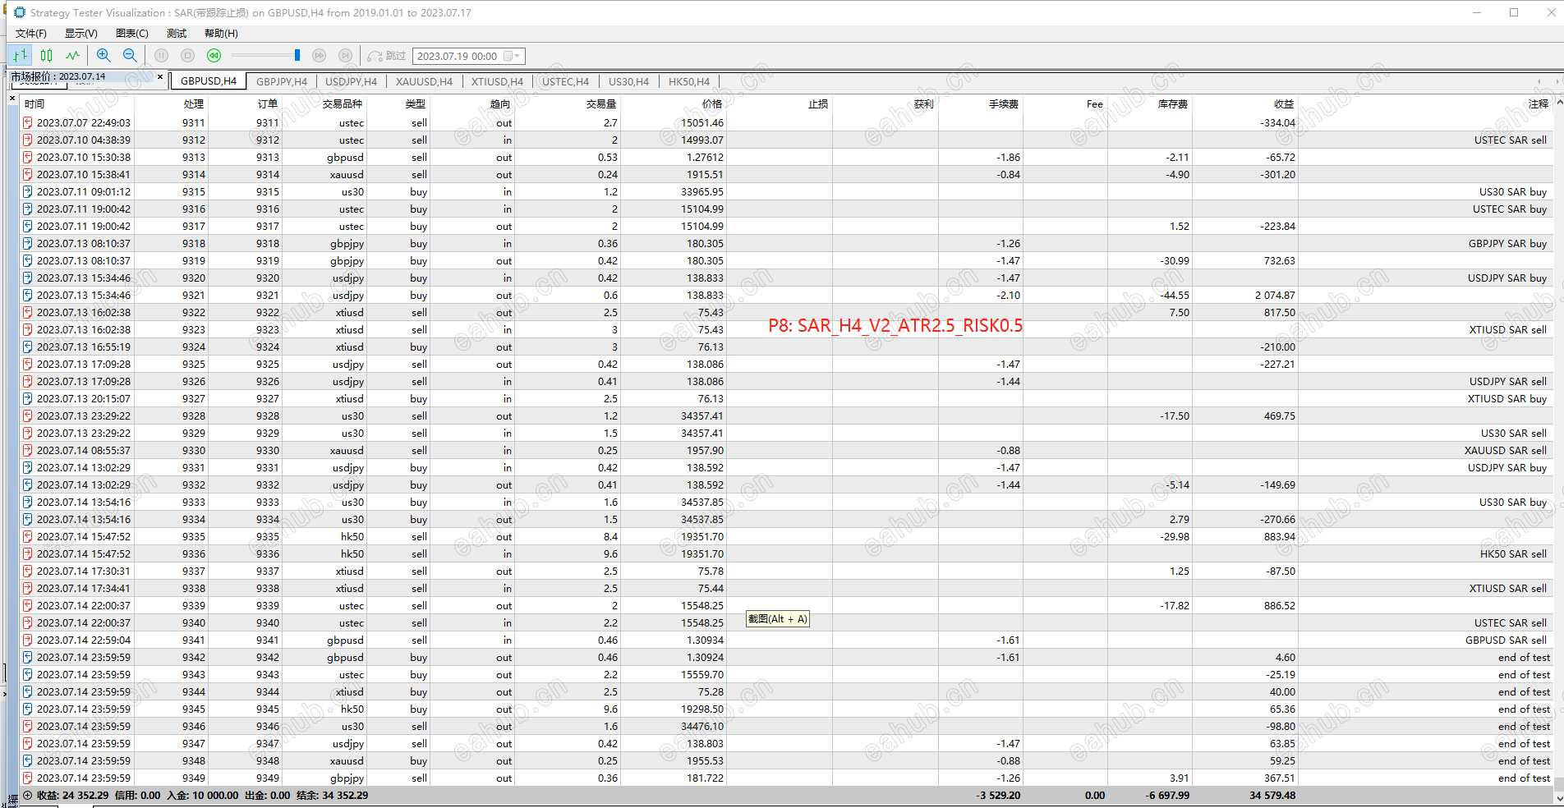The image size is (1564, 808).
Task: Click the deal icon for row 9322
Action: [28, 313]
